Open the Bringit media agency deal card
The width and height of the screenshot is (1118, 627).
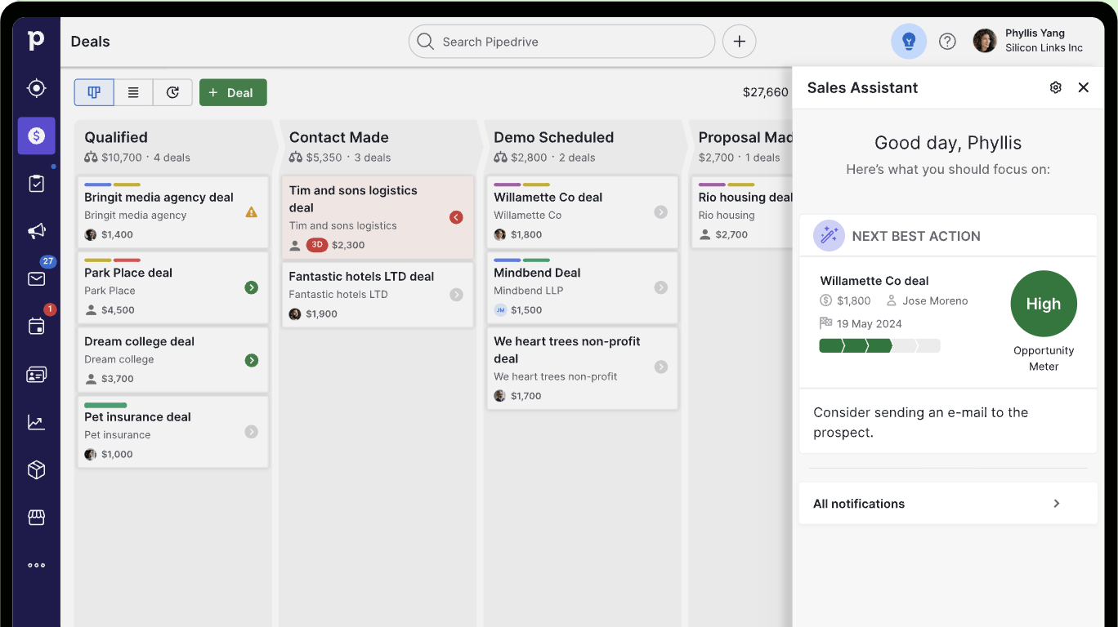point(173,212)
